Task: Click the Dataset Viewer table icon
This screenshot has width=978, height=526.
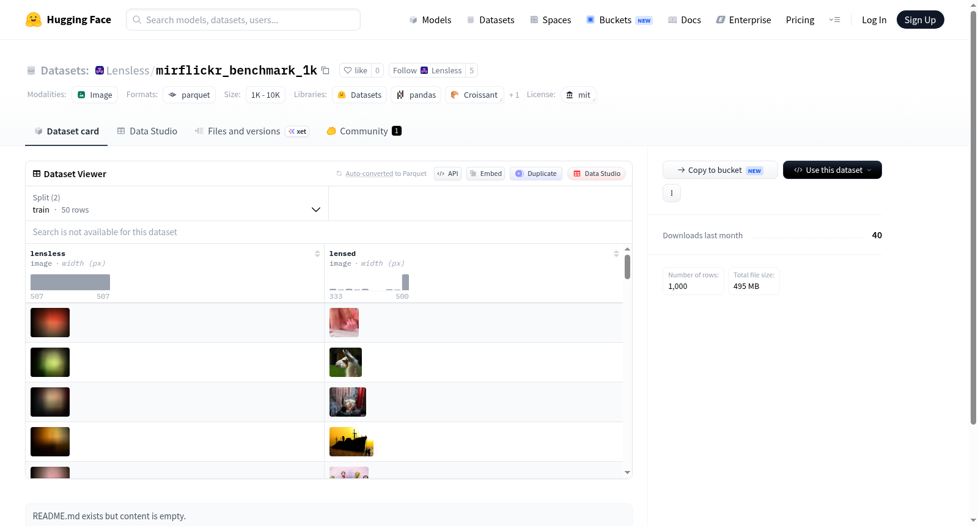Action: 37,174
